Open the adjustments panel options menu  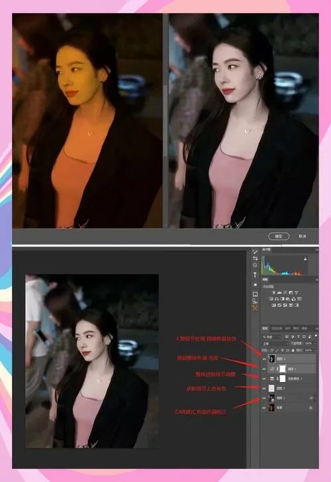click(x=317, y=280)
